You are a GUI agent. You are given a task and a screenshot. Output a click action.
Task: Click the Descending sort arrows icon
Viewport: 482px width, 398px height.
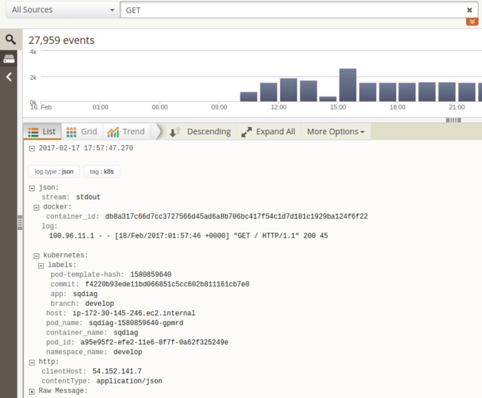point(176,132)
